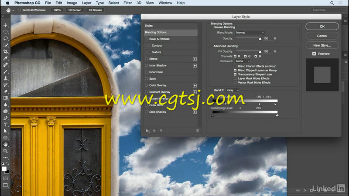This screenshot has width=349, height=196.
Task: Click the trash delete-effect icon
Action: click(198, 131)
